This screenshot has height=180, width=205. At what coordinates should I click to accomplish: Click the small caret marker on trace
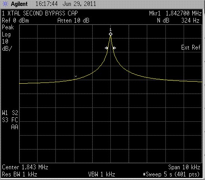coord(76,76)
